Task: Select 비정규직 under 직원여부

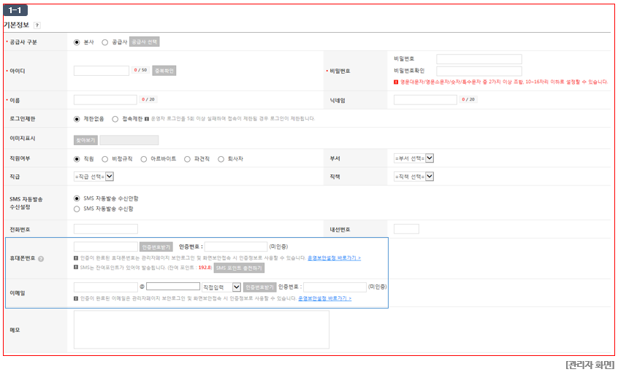Action: [105, 159]
